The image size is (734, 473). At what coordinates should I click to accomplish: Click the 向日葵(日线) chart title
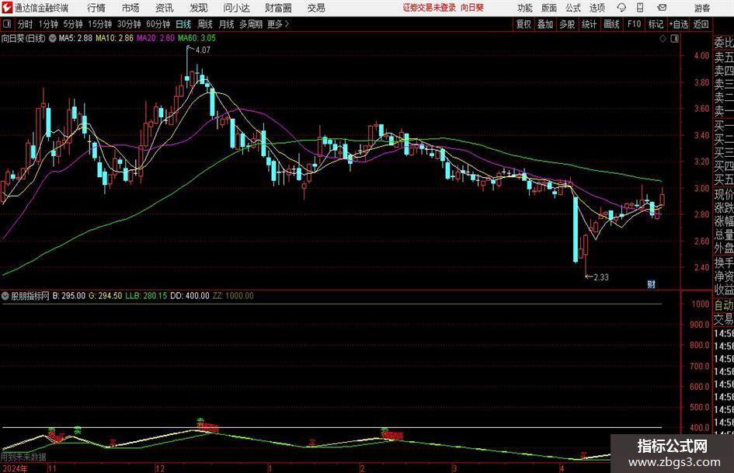coord(23,38)
